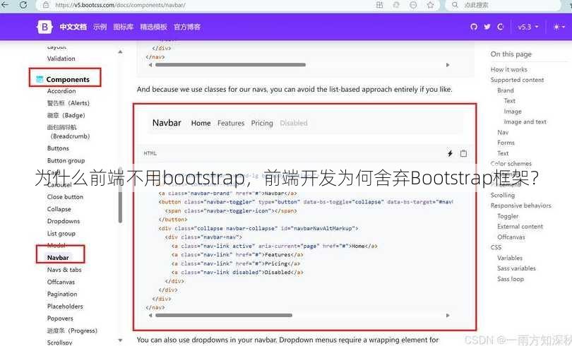The width and height of the screenshot is (572, 346).
Task: Open 官方博客 in the navbar
Action: (x=186, y=27)
